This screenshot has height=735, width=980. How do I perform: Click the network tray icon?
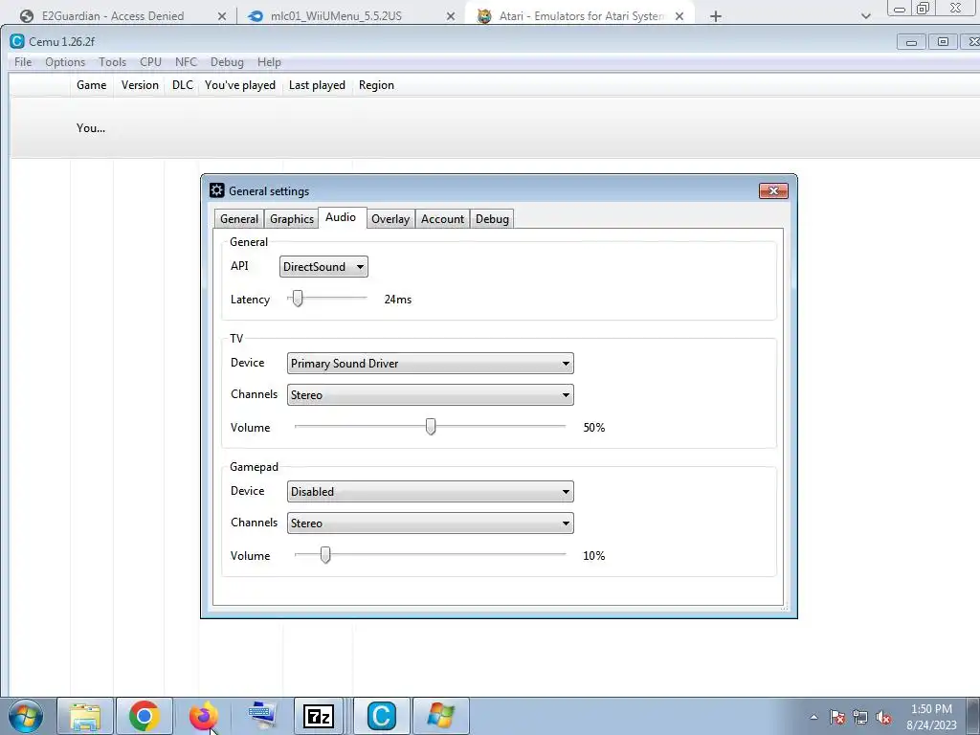point(860,718)
